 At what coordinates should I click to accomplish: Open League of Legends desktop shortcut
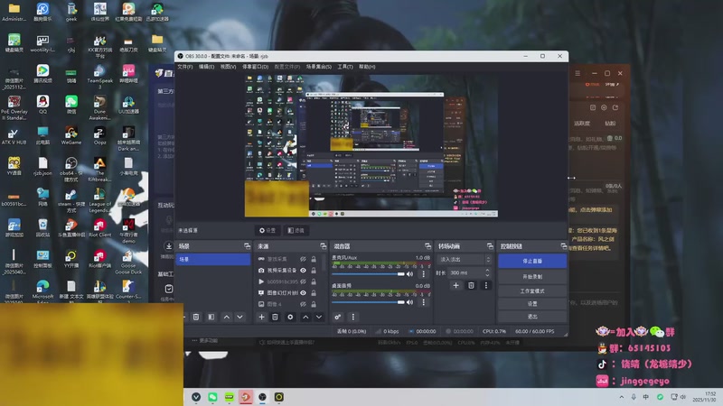[99, 199]
